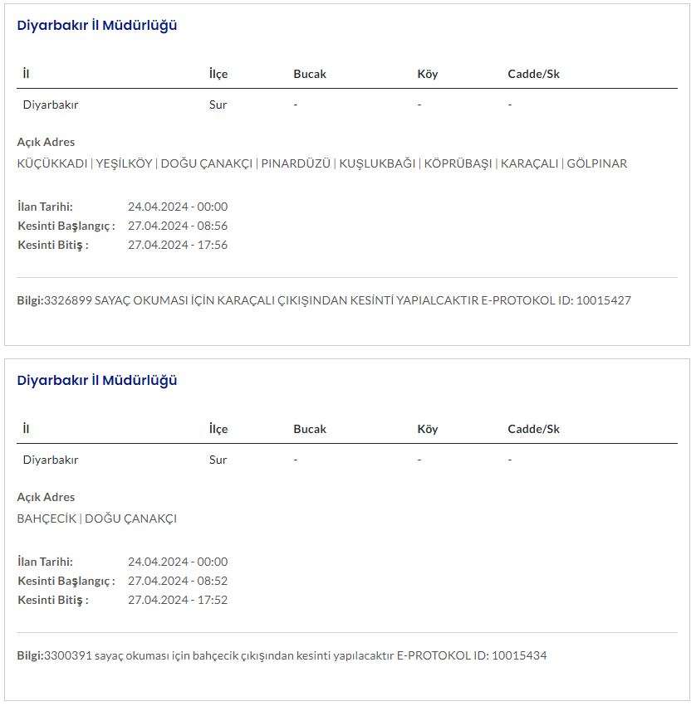696x706 pixels.
Task: Select GÖLPINAR at the end of the address list
Action: (x=596, y=163)
